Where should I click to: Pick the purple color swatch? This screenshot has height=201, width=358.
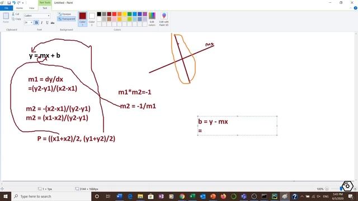tap(145, 14)
